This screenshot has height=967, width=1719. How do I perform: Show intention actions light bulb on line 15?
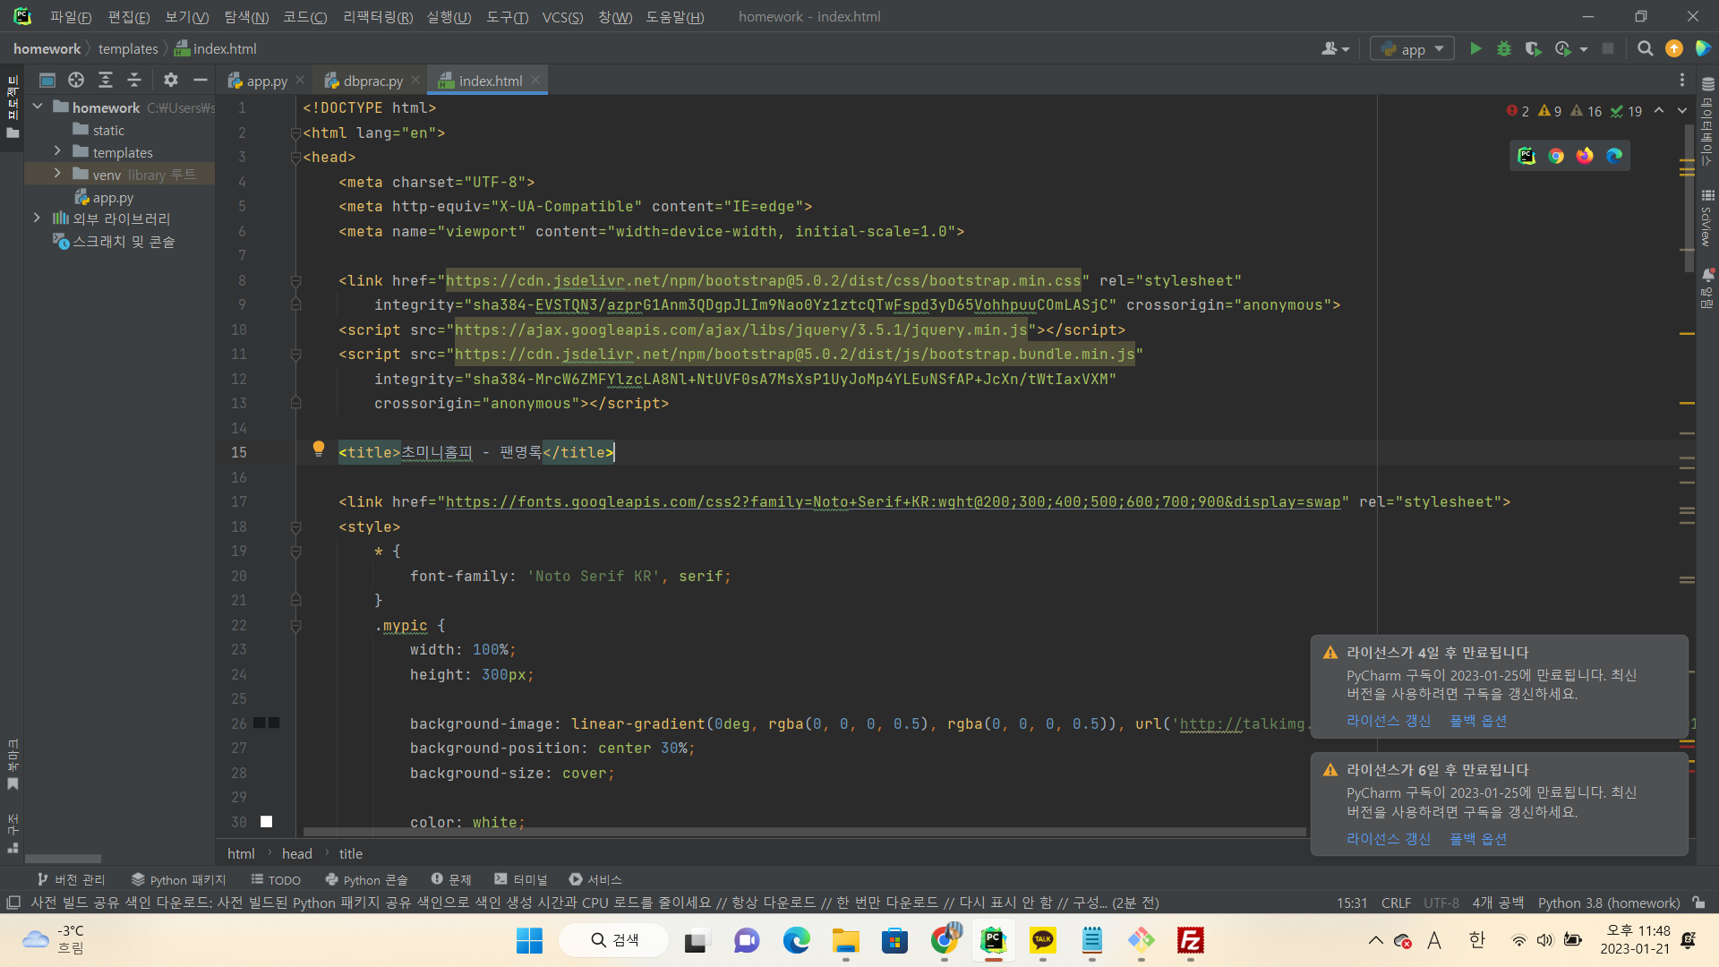pos(318,449)
